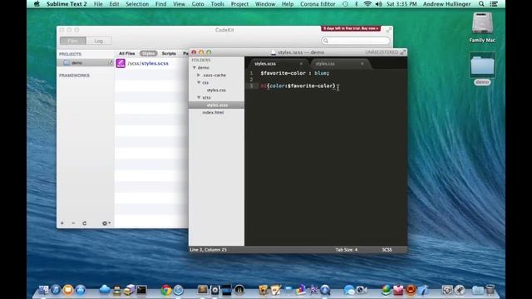532x299 pixels.
Task: Collapse the css folder in sidebar
Action: pos(199,82)
